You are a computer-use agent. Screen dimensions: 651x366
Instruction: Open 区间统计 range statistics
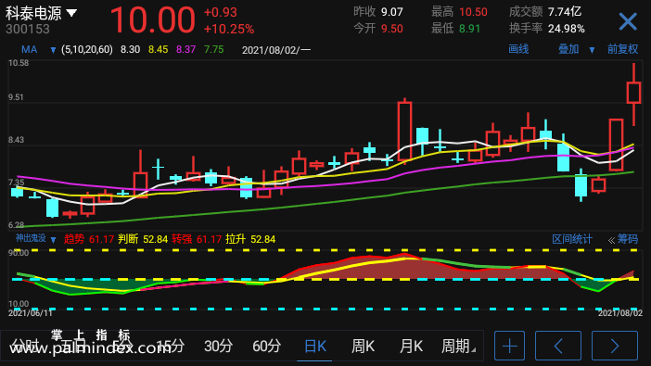(571, 239)
